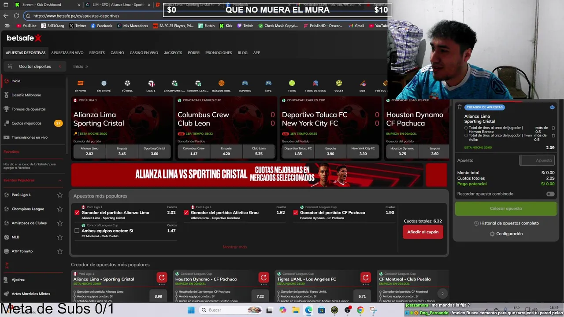Favorite Champions League with star icon
Image resolution: width=564 pixels, height=317 pixels.
(59, 209)
